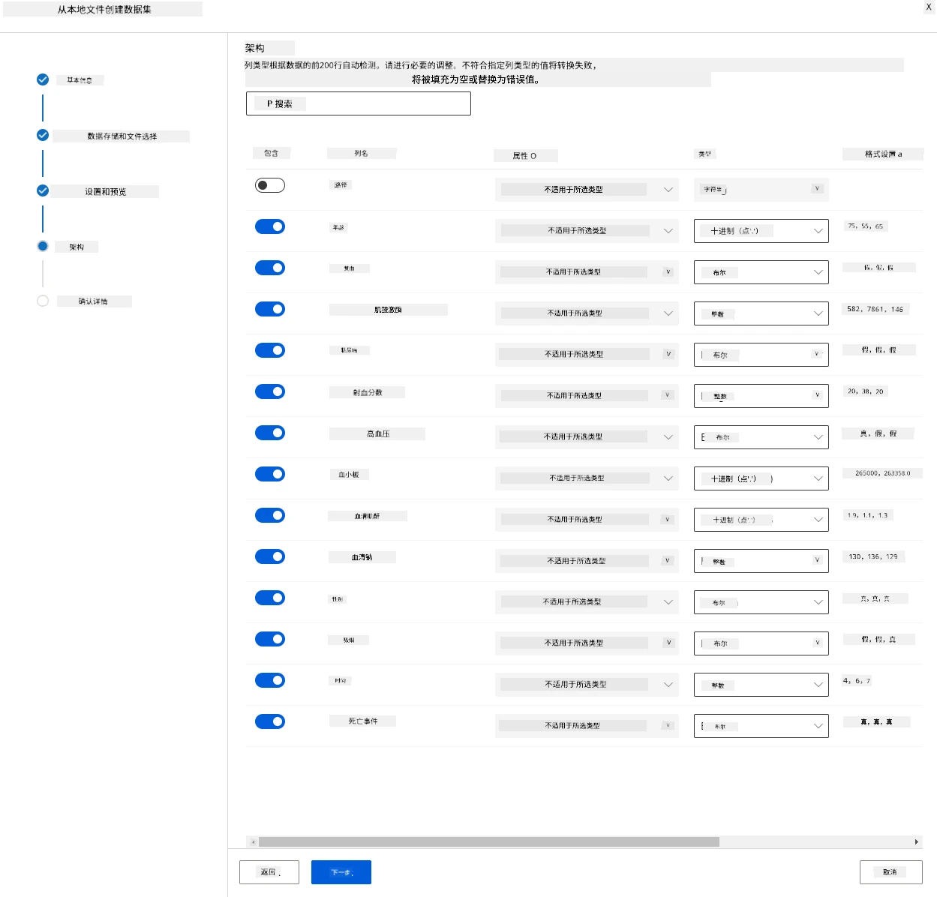Expand the 整数 type dropdown for 时间
Screen dimensions: 937x897
click(x=761, y=685)
